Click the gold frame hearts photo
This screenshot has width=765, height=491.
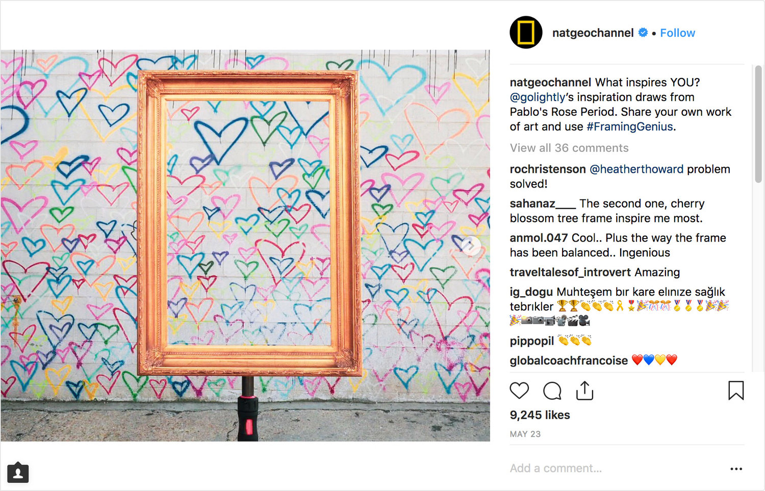pyautogui.click(x=245, y=246)
